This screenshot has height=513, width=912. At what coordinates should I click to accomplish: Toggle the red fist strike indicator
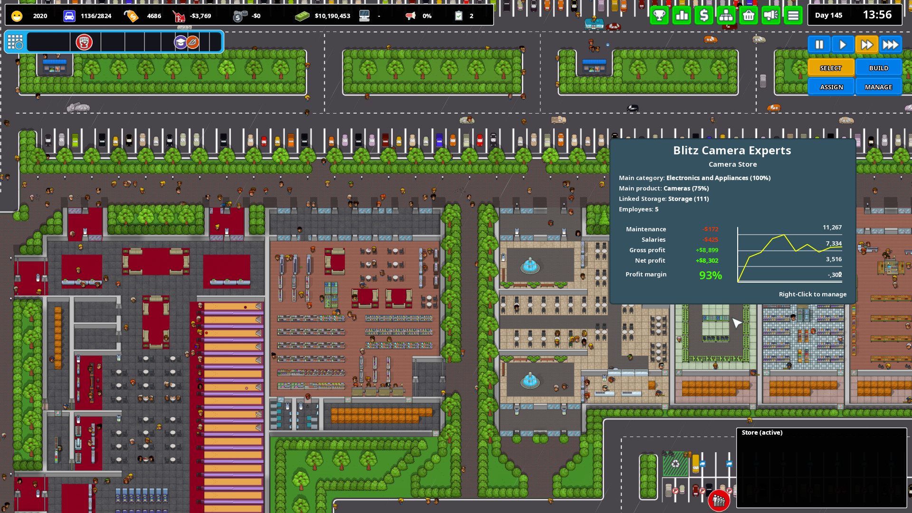click(x=85, y=42)
